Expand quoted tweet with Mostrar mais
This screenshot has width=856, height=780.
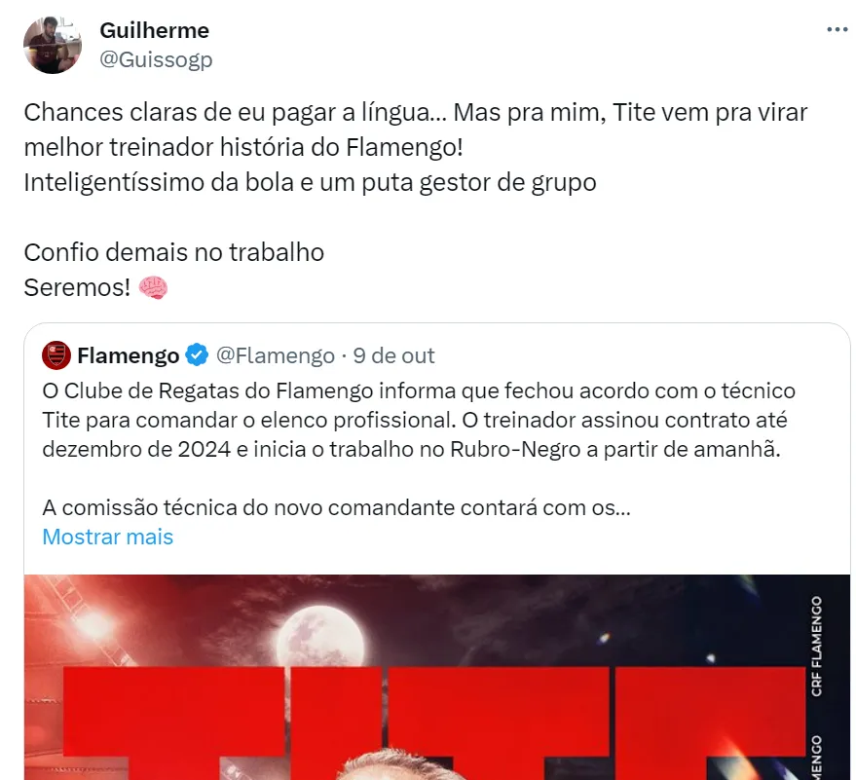coord(107,537)
